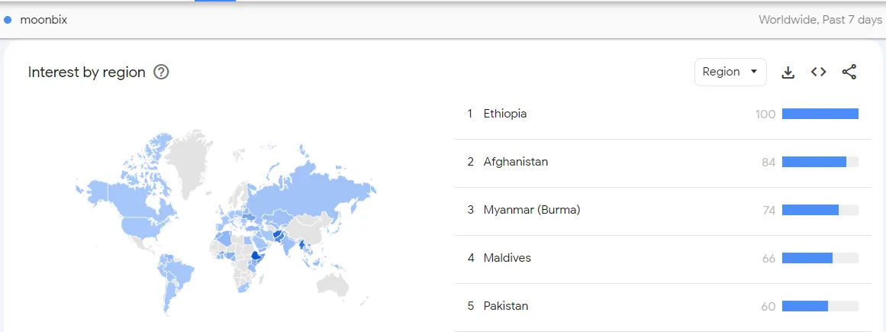Select Myanmar (Burma) in the list

(532, 210)
